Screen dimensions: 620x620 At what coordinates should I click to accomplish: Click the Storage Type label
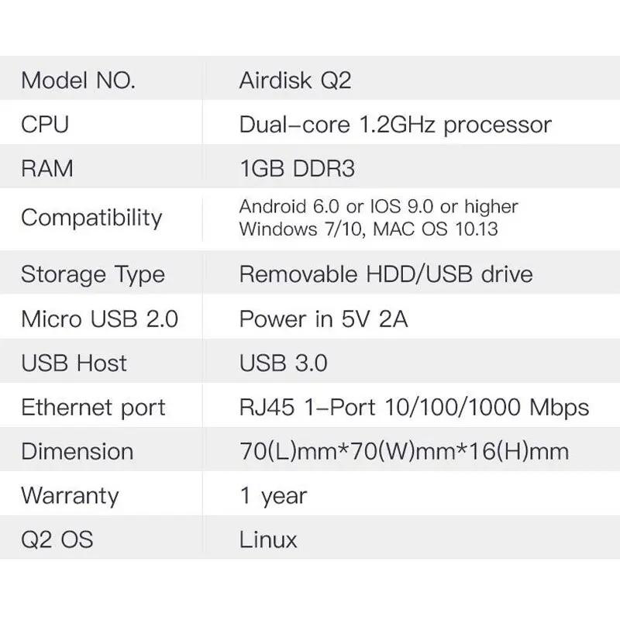[93, 275]
